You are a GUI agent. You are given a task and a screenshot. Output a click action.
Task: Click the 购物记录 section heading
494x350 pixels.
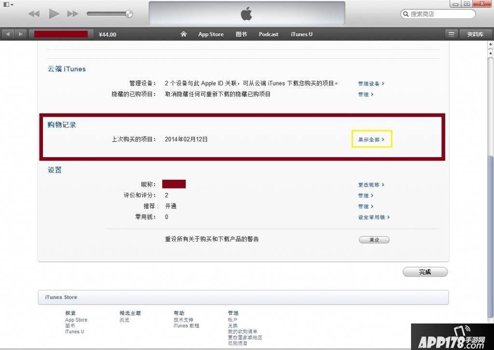(x=62, y=125)
